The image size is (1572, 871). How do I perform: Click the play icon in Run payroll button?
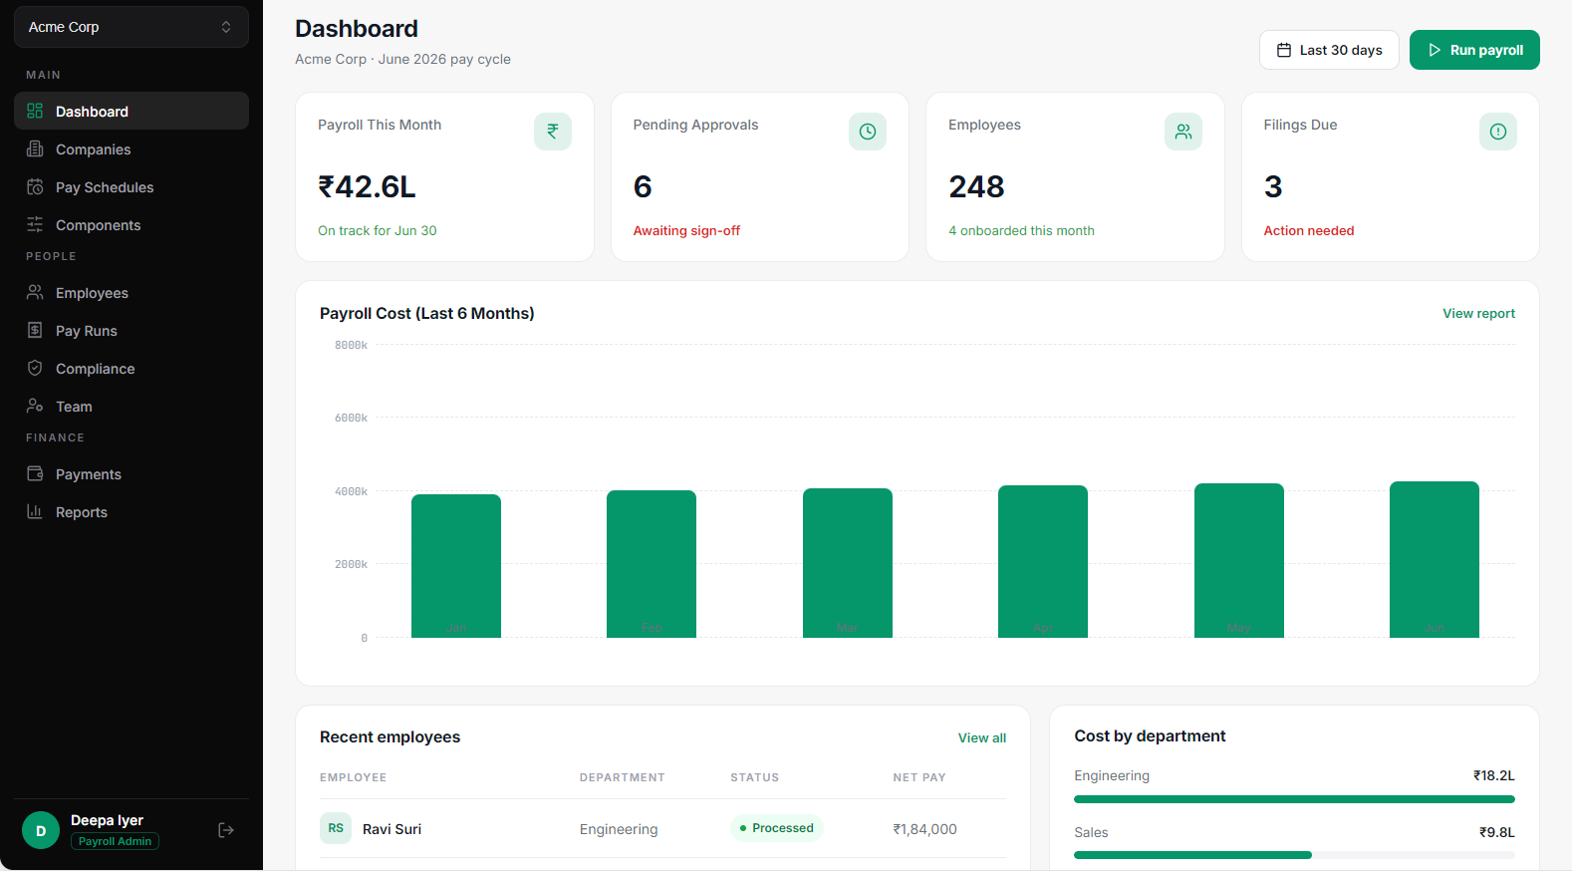(1435, 50)
